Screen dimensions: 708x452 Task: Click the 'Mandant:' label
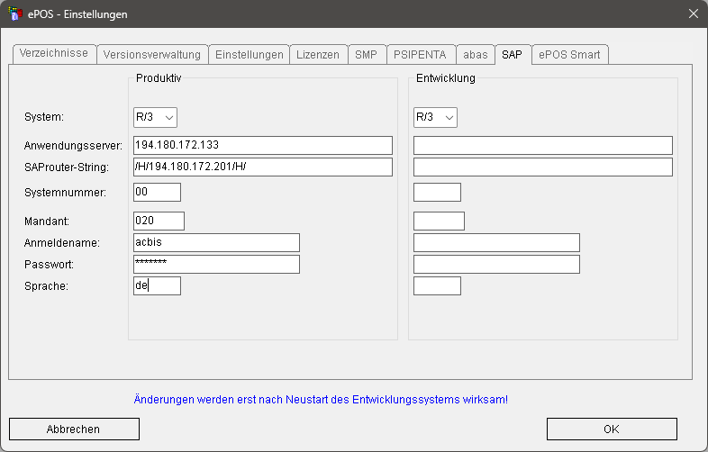coord(47,221)
